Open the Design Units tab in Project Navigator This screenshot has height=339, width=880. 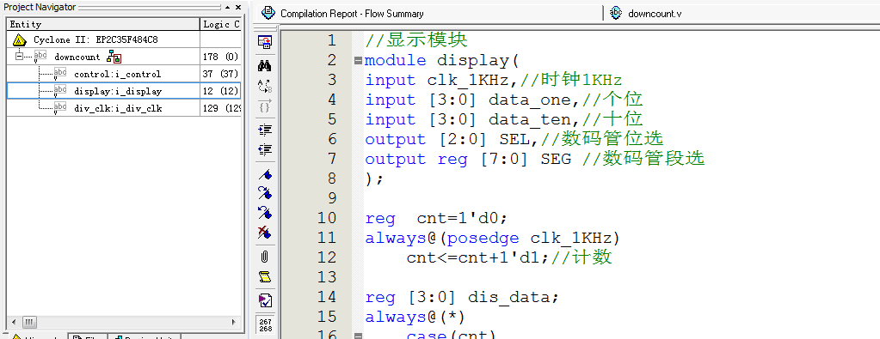[145, 337]
